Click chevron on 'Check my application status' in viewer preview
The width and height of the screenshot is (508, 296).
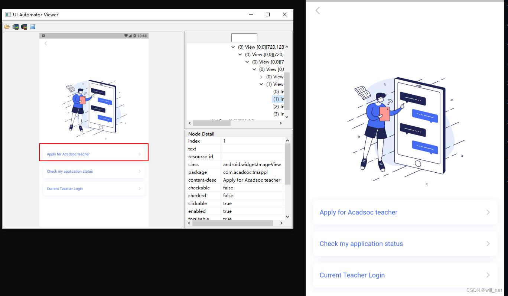click(x=140, y=172)
